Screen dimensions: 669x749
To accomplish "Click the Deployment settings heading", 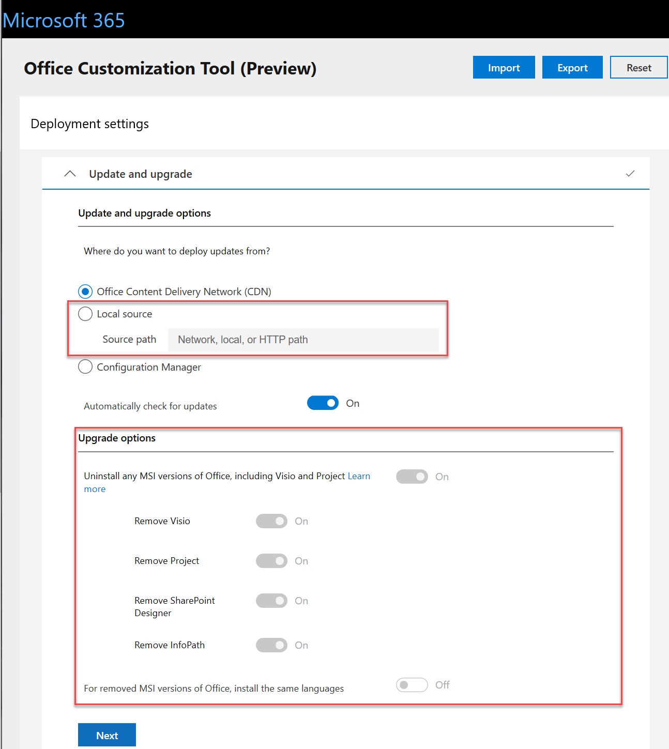I will click(89, 124).
